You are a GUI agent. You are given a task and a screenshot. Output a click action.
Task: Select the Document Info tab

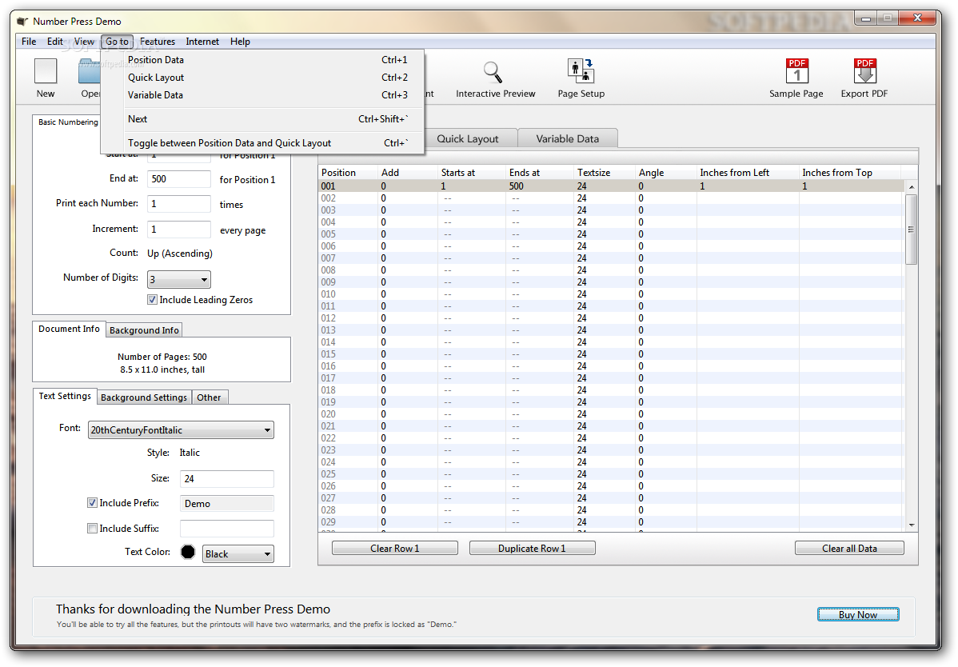point(69,330)
